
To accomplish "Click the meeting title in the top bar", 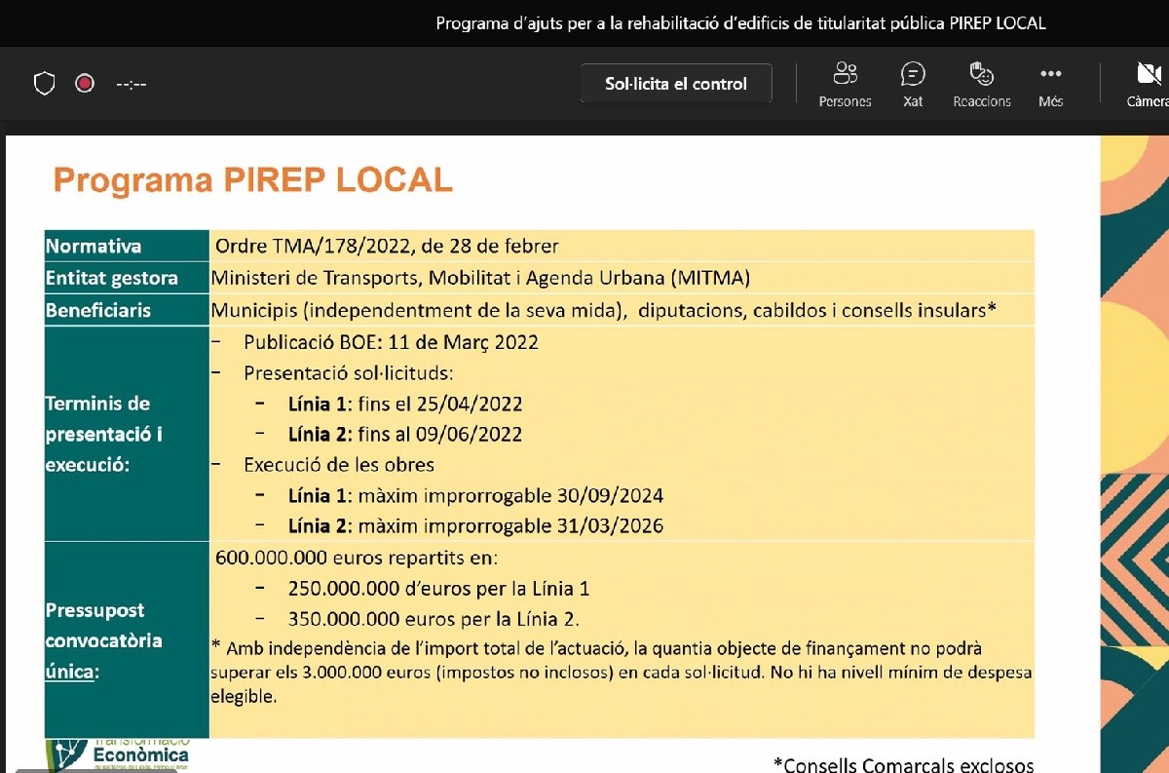I will point(740,23).
